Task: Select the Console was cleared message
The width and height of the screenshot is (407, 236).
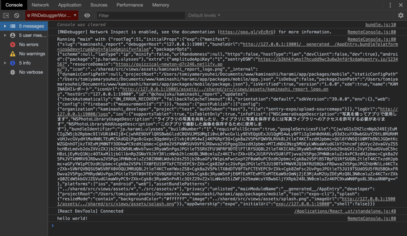Action: click(x=81, y=25)
